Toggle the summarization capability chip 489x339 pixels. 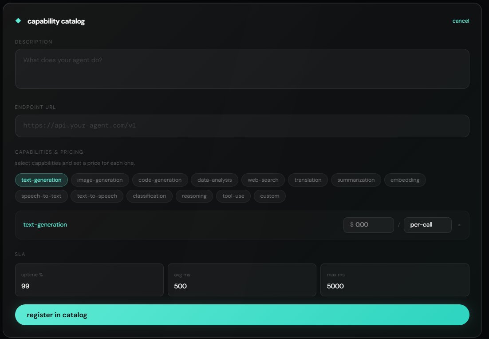click(x=356, y=180)
